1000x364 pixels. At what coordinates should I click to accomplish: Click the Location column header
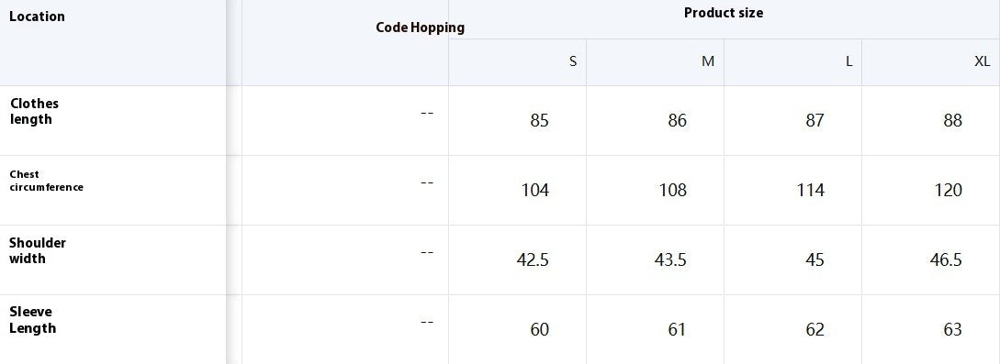37,17
